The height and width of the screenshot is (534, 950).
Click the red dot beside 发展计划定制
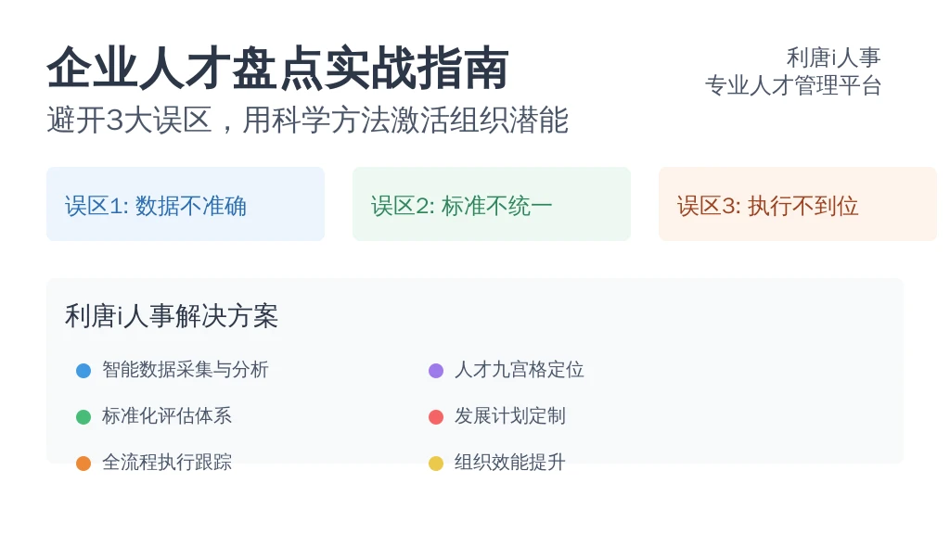tap(436, 416)
